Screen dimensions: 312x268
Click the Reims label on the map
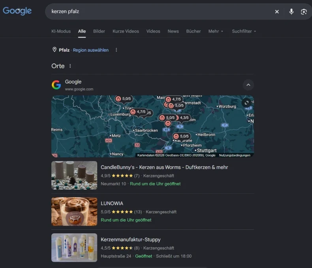tap(57, 130)
